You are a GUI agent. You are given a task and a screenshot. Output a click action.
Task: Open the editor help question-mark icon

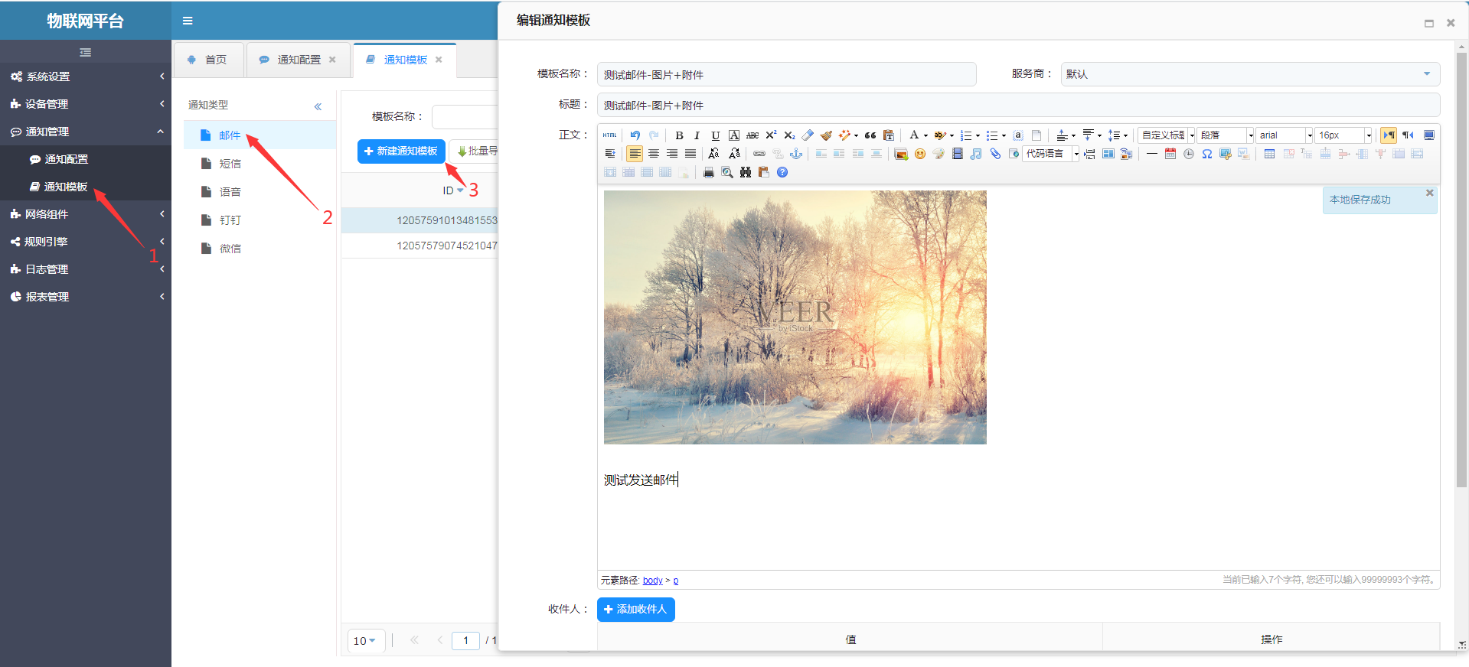coord(782,172)
